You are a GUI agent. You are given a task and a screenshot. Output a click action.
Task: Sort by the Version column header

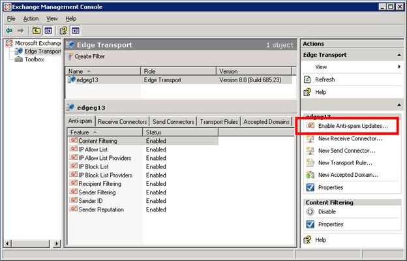(254, 71)
